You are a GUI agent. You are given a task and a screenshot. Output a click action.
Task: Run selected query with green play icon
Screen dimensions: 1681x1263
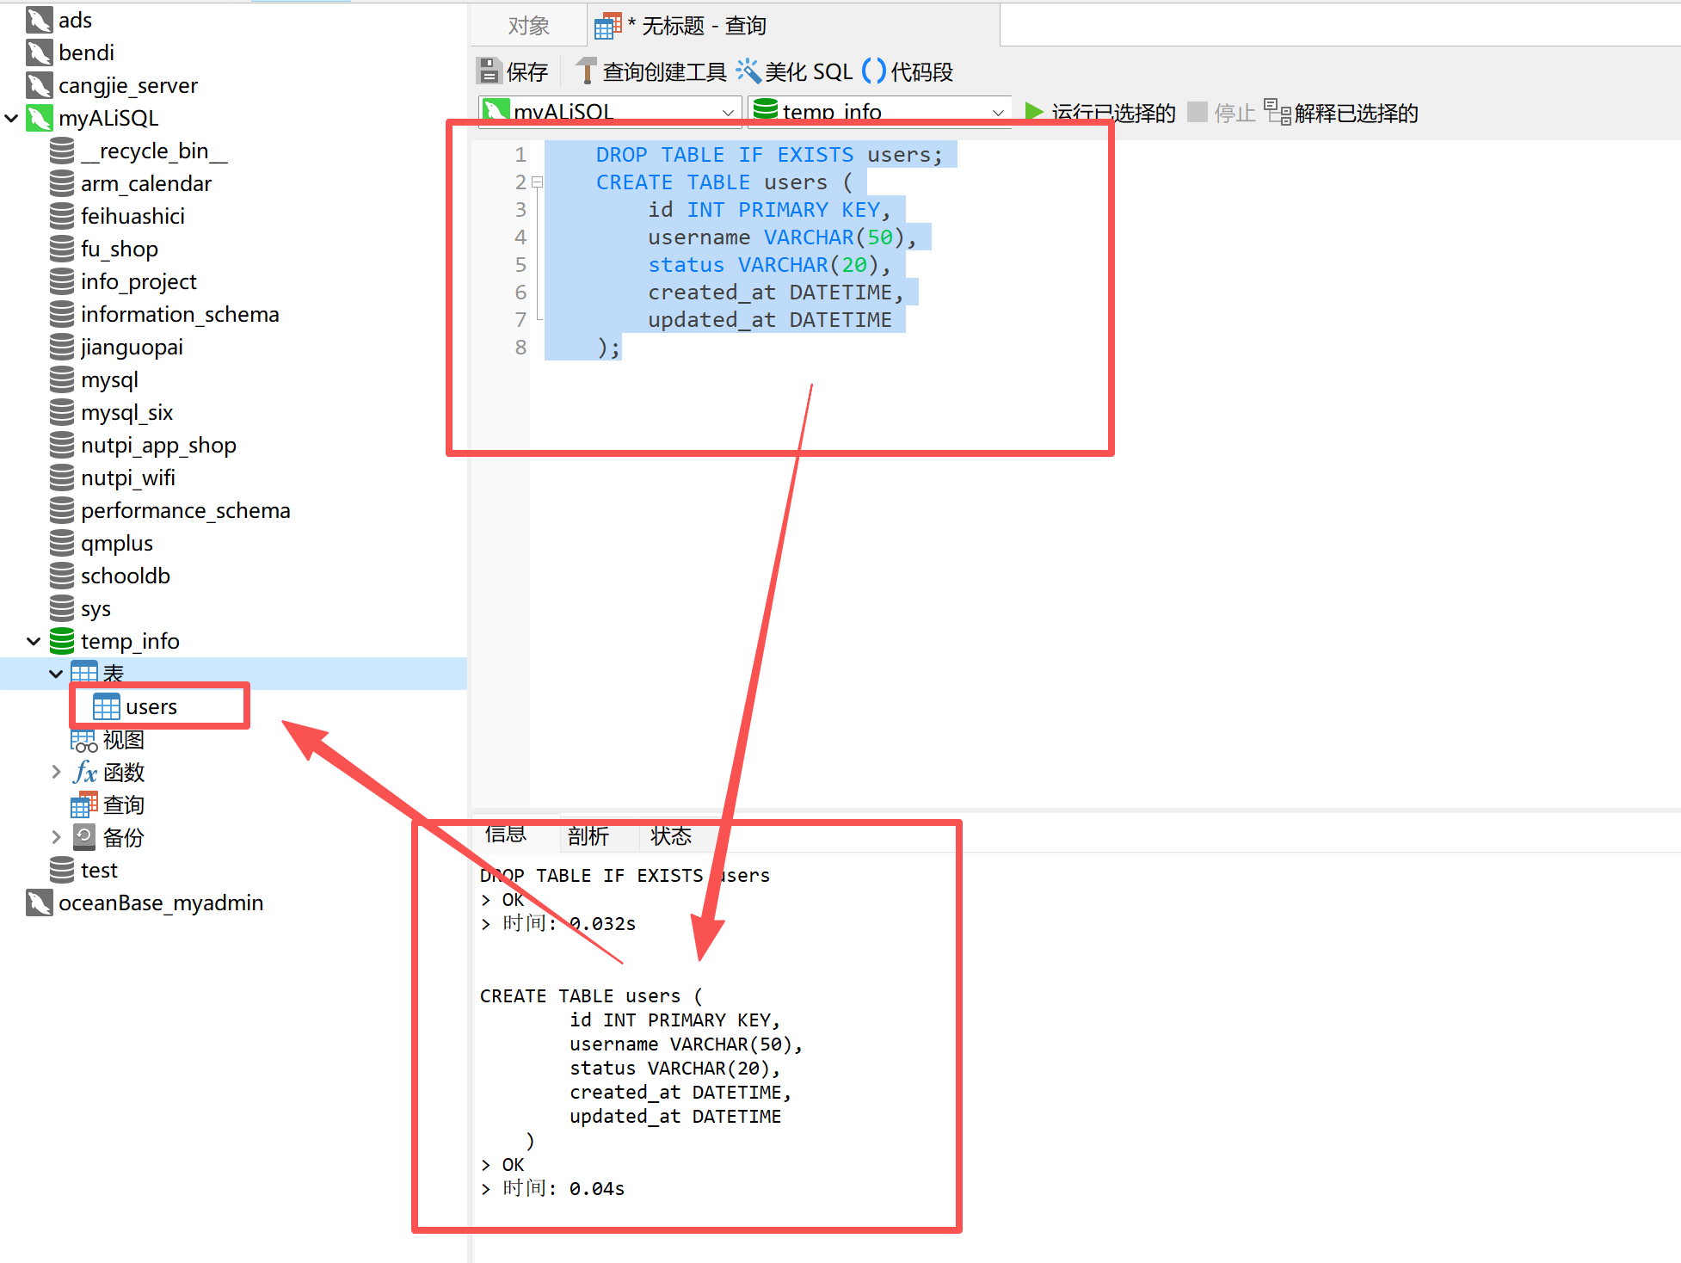1033,112
